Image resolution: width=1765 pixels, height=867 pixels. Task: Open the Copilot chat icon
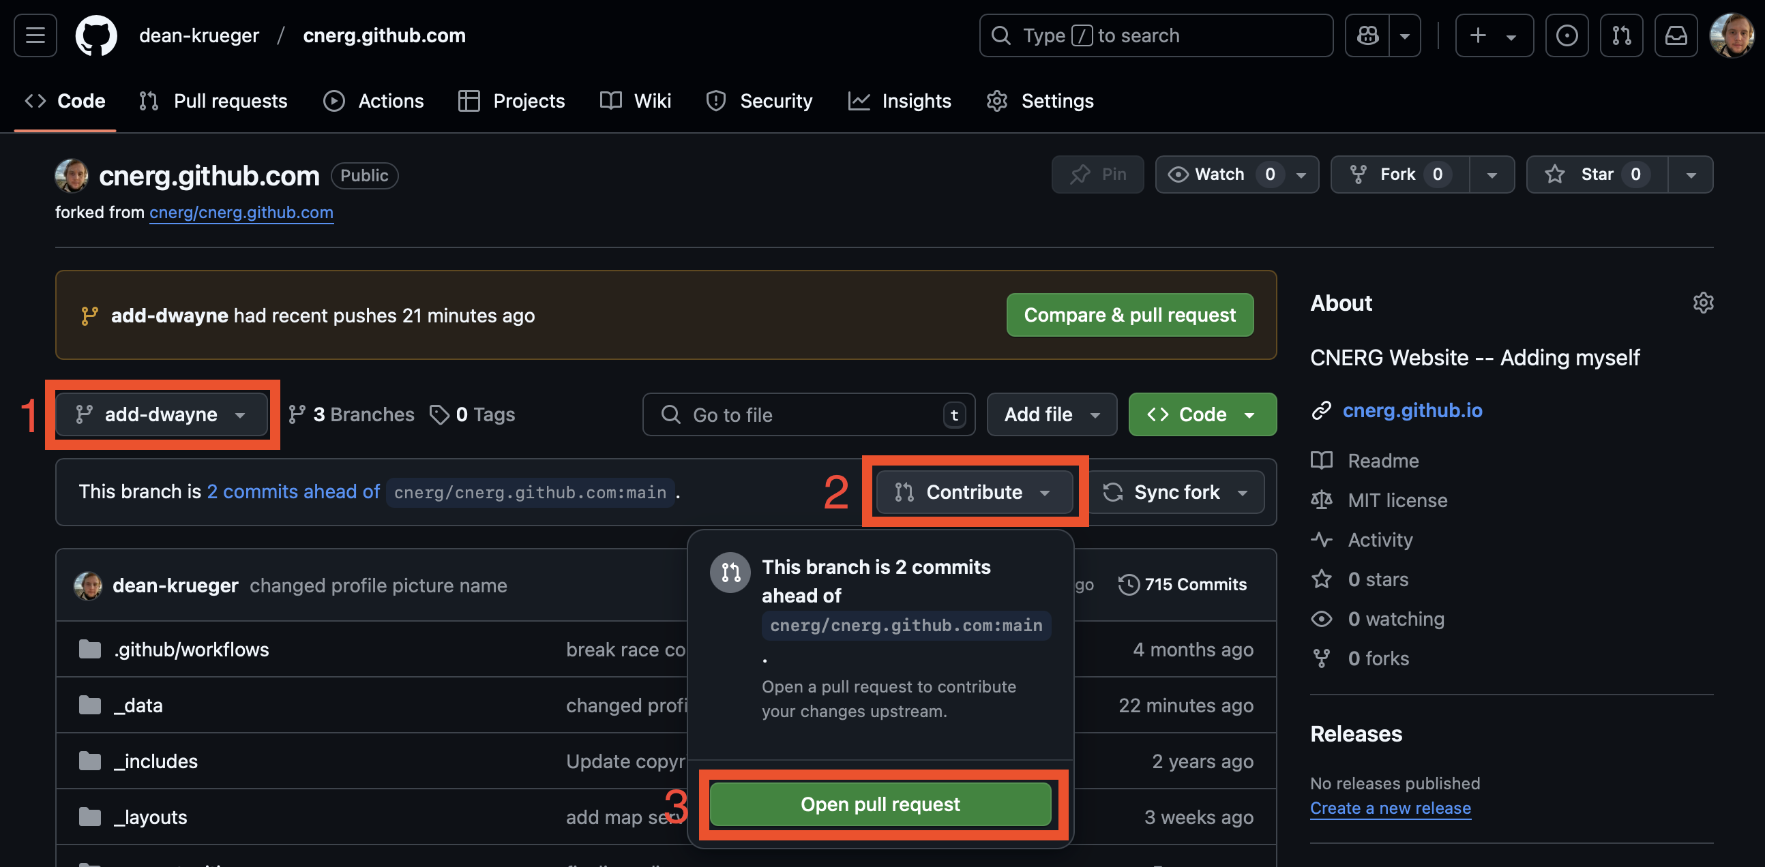pos(1367,35)
